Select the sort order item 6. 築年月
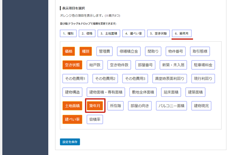The image size is (231, 155). pos(182,33)
